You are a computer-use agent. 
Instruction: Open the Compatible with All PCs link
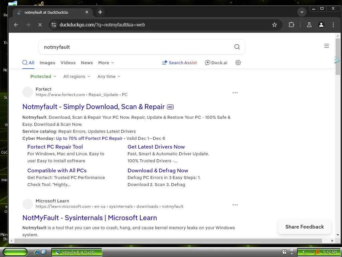tap(57, 170)
